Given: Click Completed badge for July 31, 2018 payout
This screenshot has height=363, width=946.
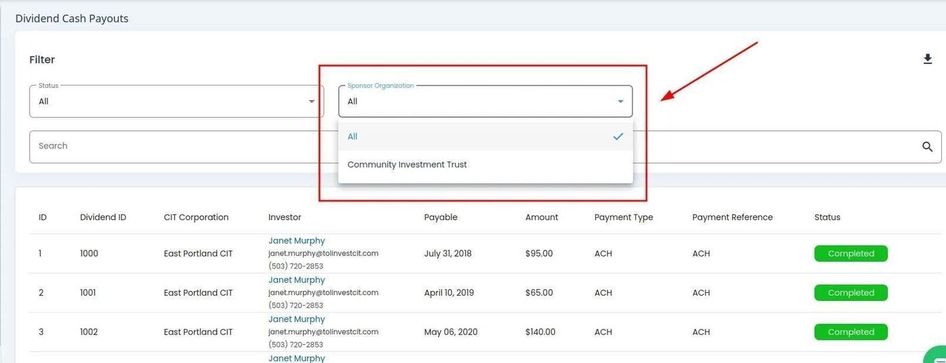Looking at the screenshot, I should click(x=850, y=254).
